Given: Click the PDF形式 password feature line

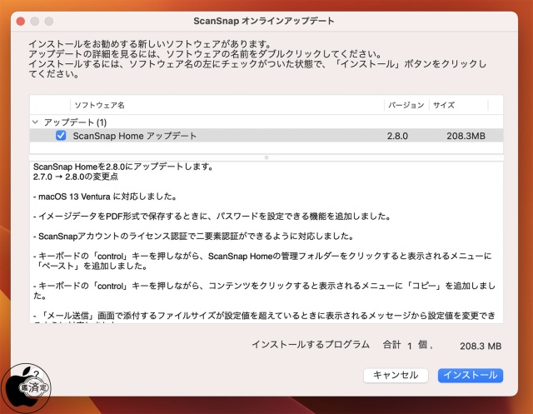Looking at the screenshot, I should point(212,217).
